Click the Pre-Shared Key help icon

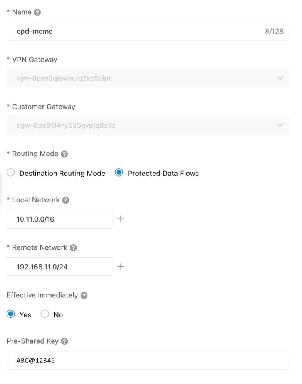pos(65,341)
